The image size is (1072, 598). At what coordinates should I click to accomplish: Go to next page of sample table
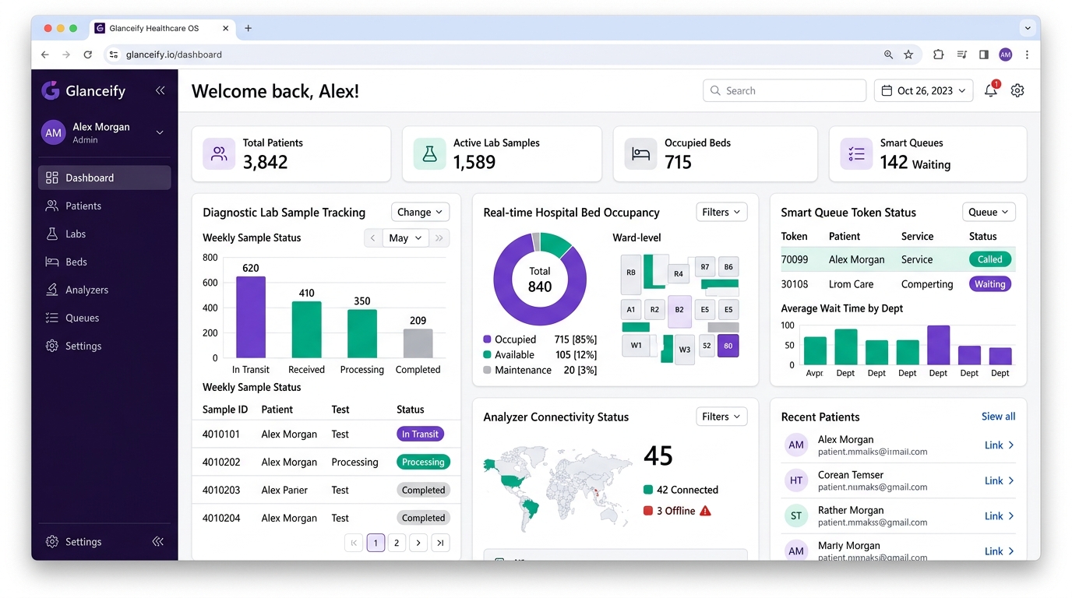[418, 543]
